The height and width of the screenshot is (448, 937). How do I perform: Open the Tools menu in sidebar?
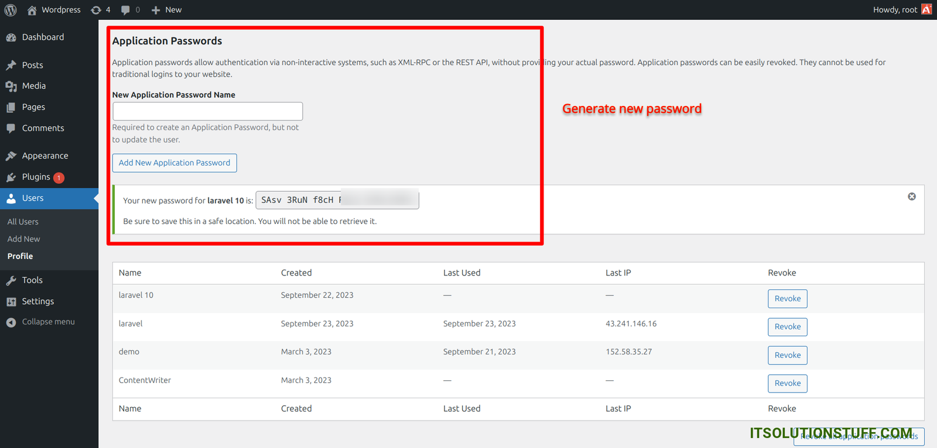[32, 280]
